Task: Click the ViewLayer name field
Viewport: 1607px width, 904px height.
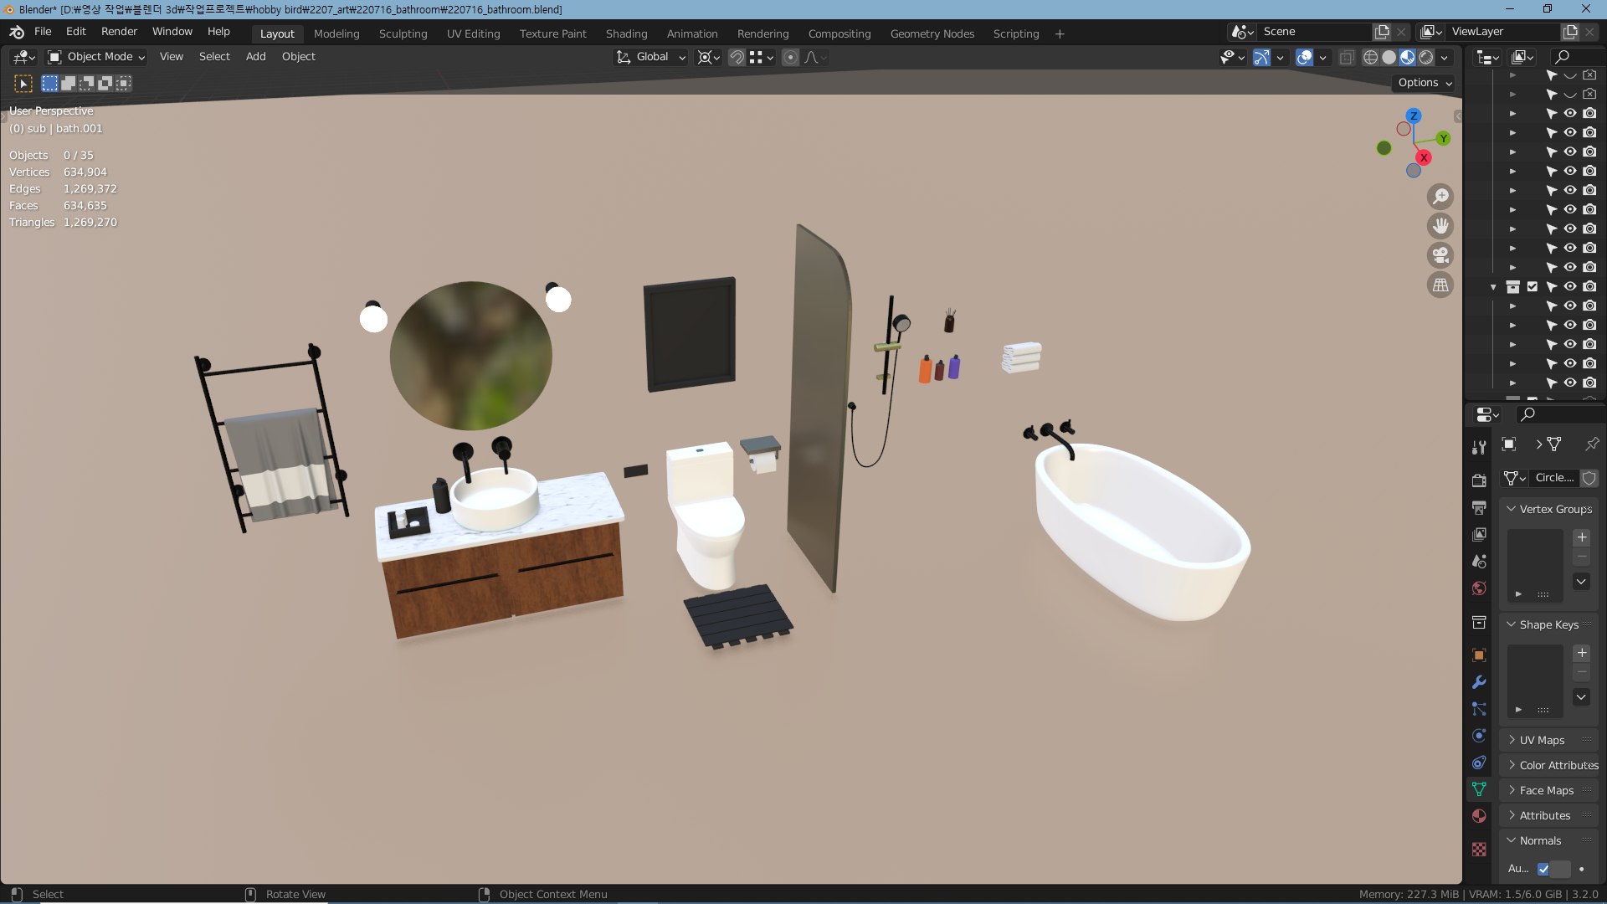Action: click(1503, 32)
